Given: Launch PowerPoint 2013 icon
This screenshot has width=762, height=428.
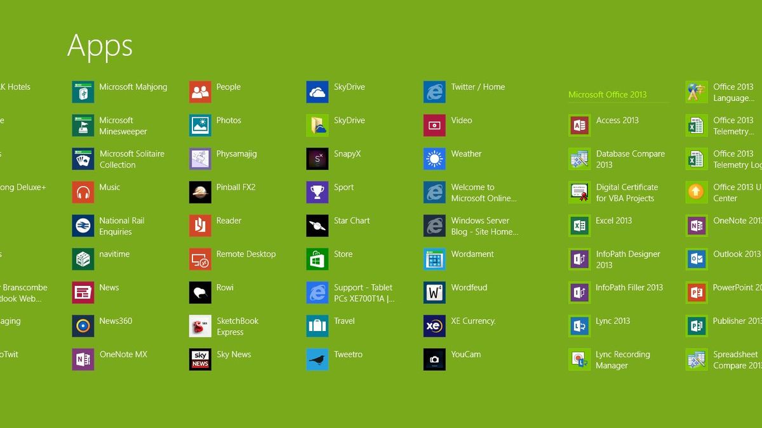Looking at the screenshot, I should (697, 293).
